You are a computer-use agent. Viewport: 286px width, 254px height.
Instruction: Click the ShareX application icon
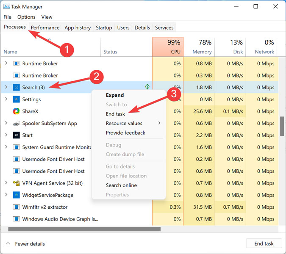(16, 111)
